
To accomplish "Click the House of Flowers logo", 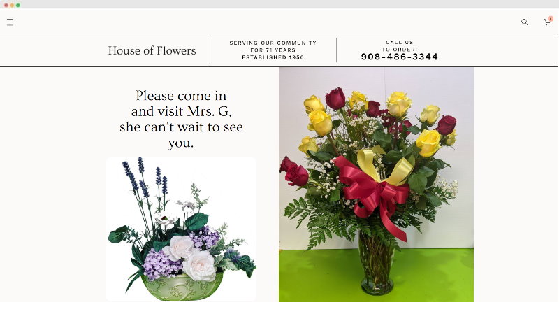I will pos(152,50).
